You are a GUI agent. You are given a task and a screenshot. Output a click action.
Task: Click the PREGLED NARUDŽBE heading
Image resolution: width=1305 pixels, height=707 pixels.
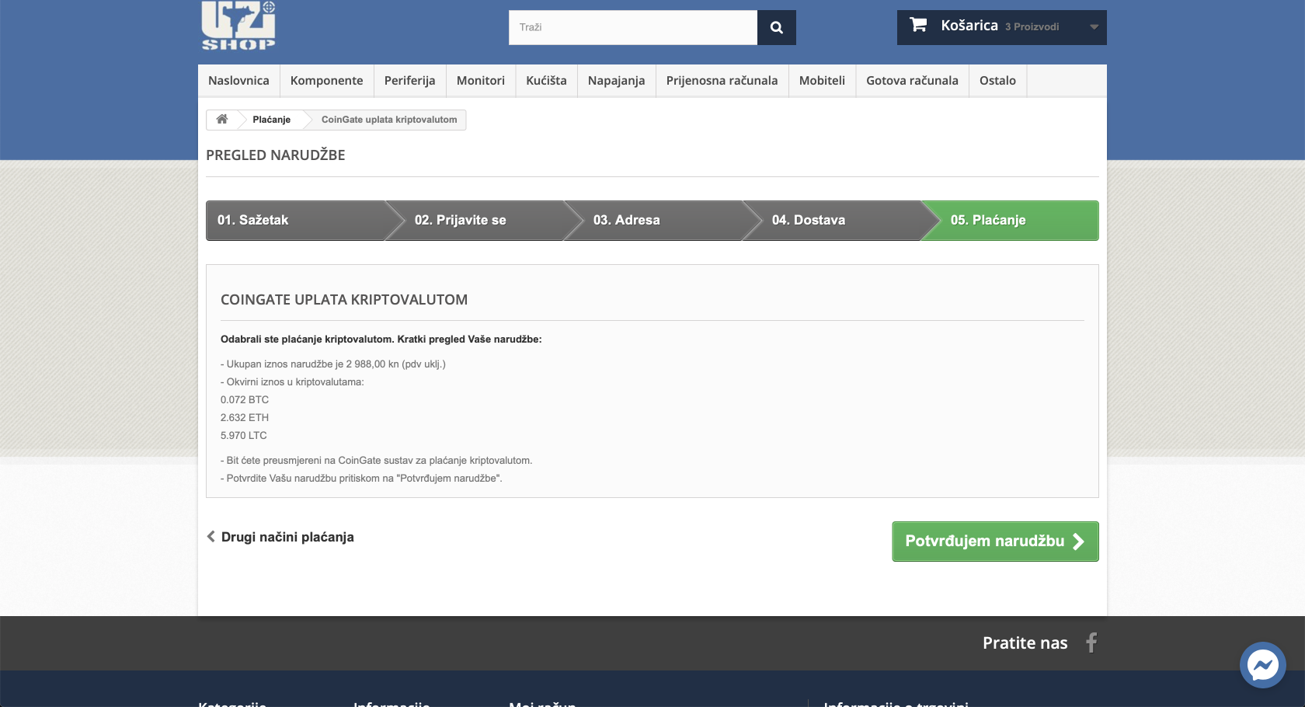276,155
